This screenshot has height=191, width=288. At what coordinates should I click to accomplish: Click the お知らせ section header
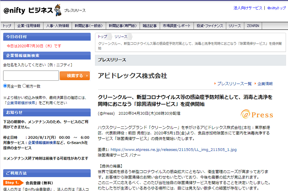tap(47, 113)
